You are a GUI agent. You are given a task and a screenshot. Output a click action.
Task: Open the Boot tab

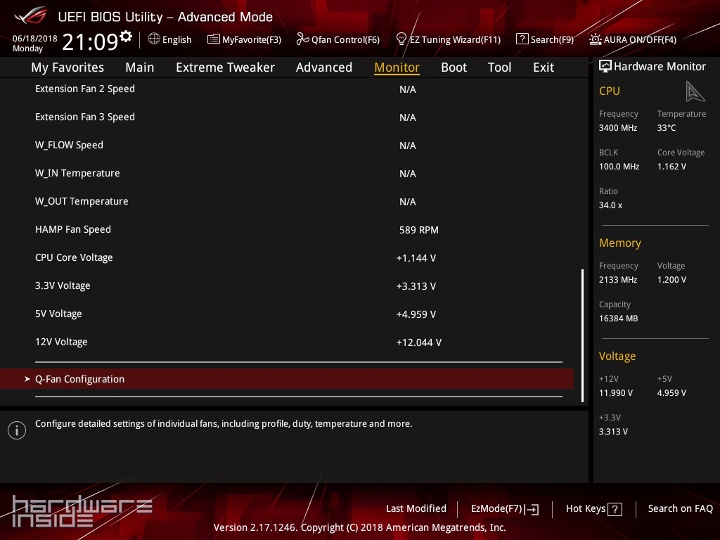tap(454, 67)
